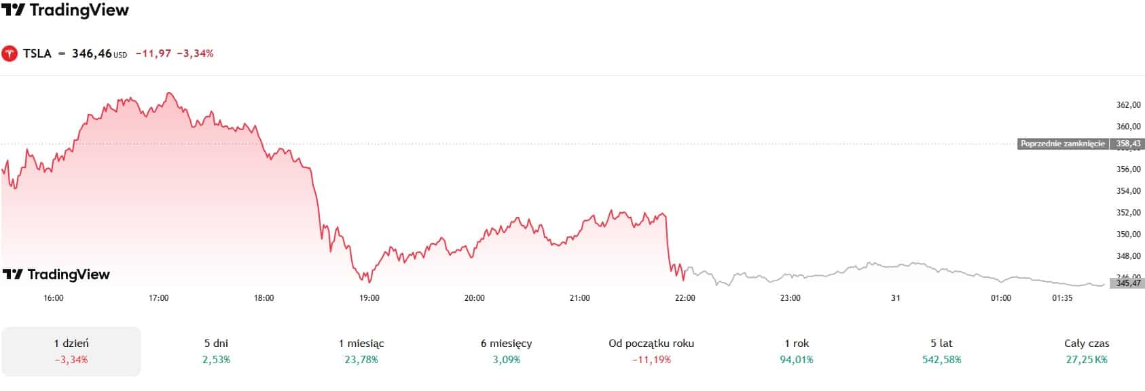Click the 362,00 price axis label
The image size is (1145, 391).
click(1128, 105)
